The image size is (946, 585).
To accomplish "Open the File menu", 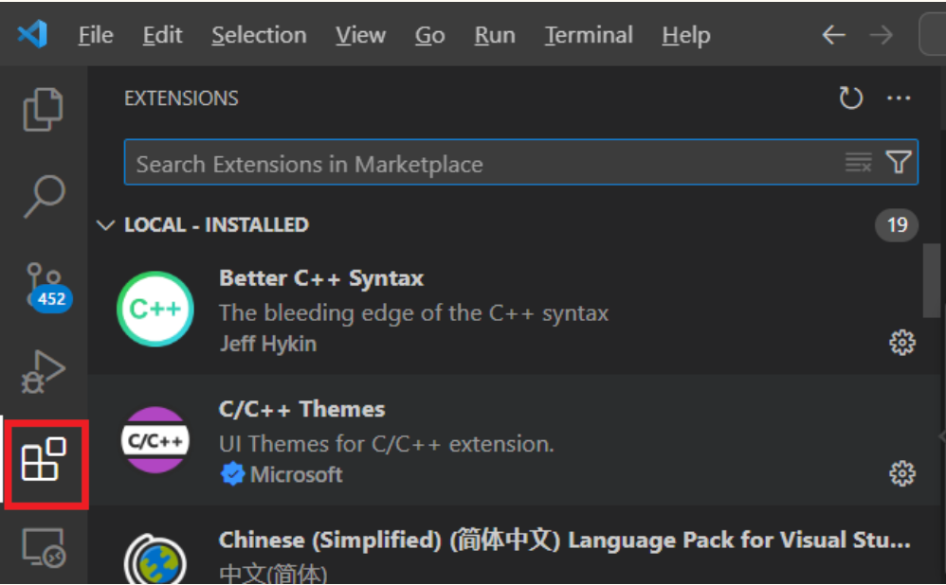I will (96, 36).
